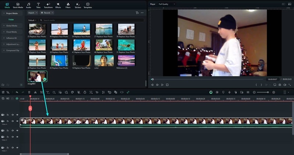Image resolution: width=294 pixels, height=155 pixels.
Task: Click the audio mixer adjust icon
Action: tap(103, 92)
